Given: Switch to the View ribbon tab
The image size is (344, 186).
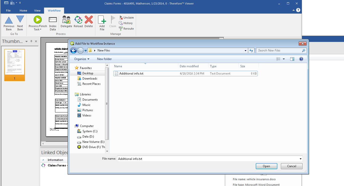Looking at the screenshot, I should tap(37, 11).
